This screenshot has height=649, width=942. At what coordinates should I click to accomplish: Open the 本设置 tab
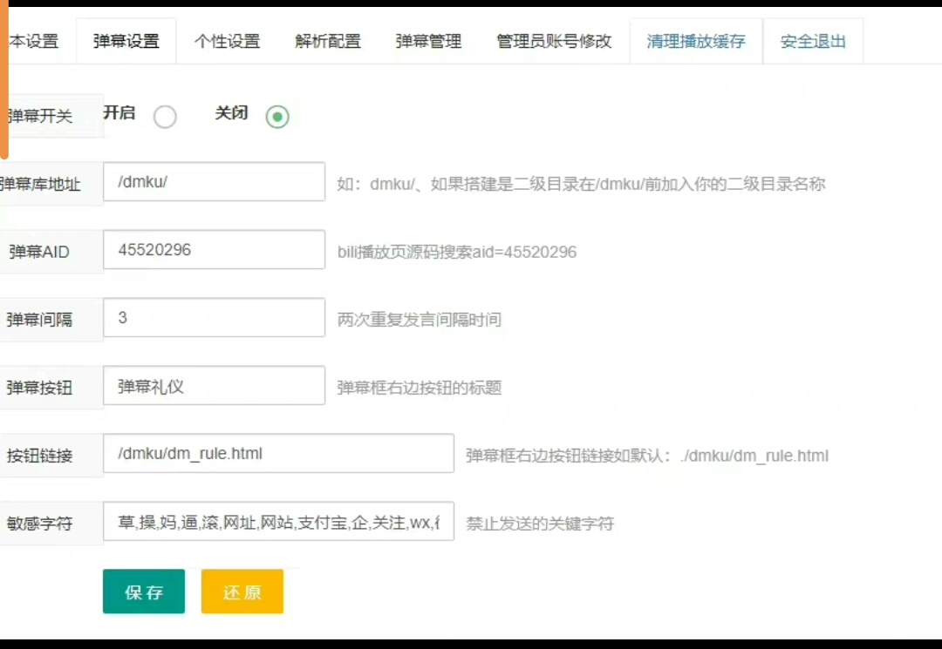coord(34,42)
